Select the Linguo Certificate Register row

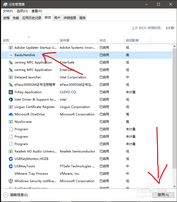click(87, 107)
